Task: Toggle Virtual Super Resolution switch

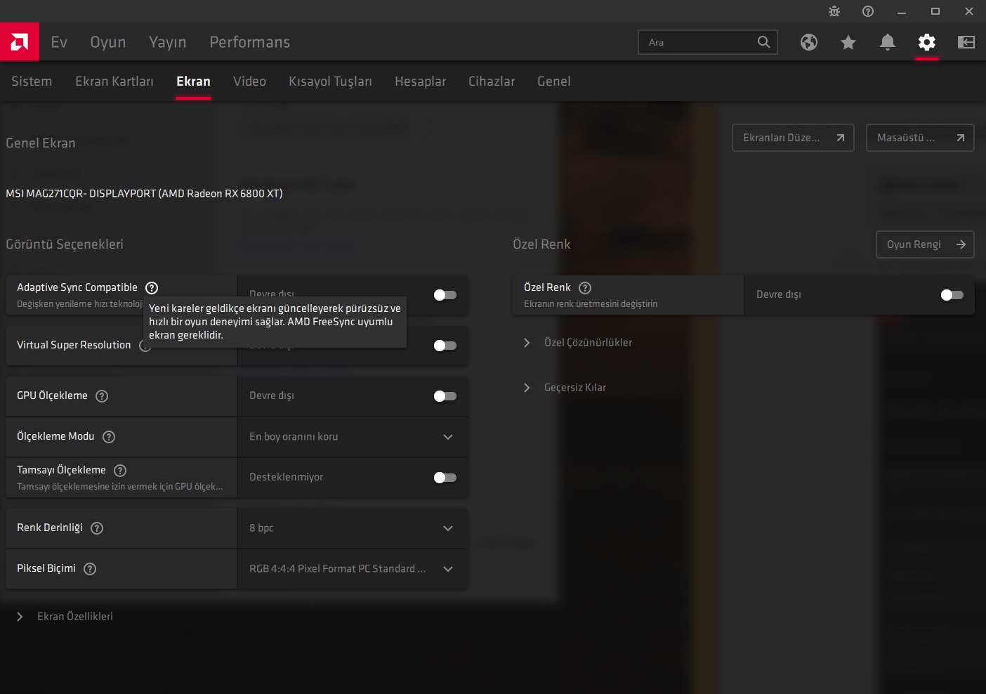Action: [x=445, y=346]
